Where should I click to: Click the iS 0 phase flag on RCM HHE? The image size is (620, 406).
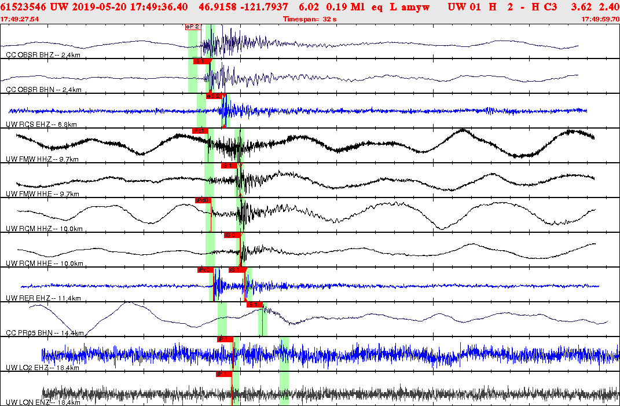(230, 236)
